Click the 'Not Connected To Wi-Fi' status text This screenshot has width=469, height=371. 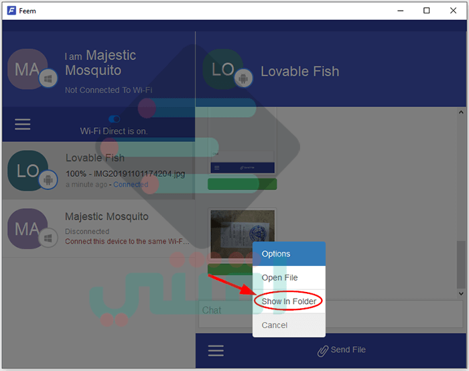coord(109,90)
